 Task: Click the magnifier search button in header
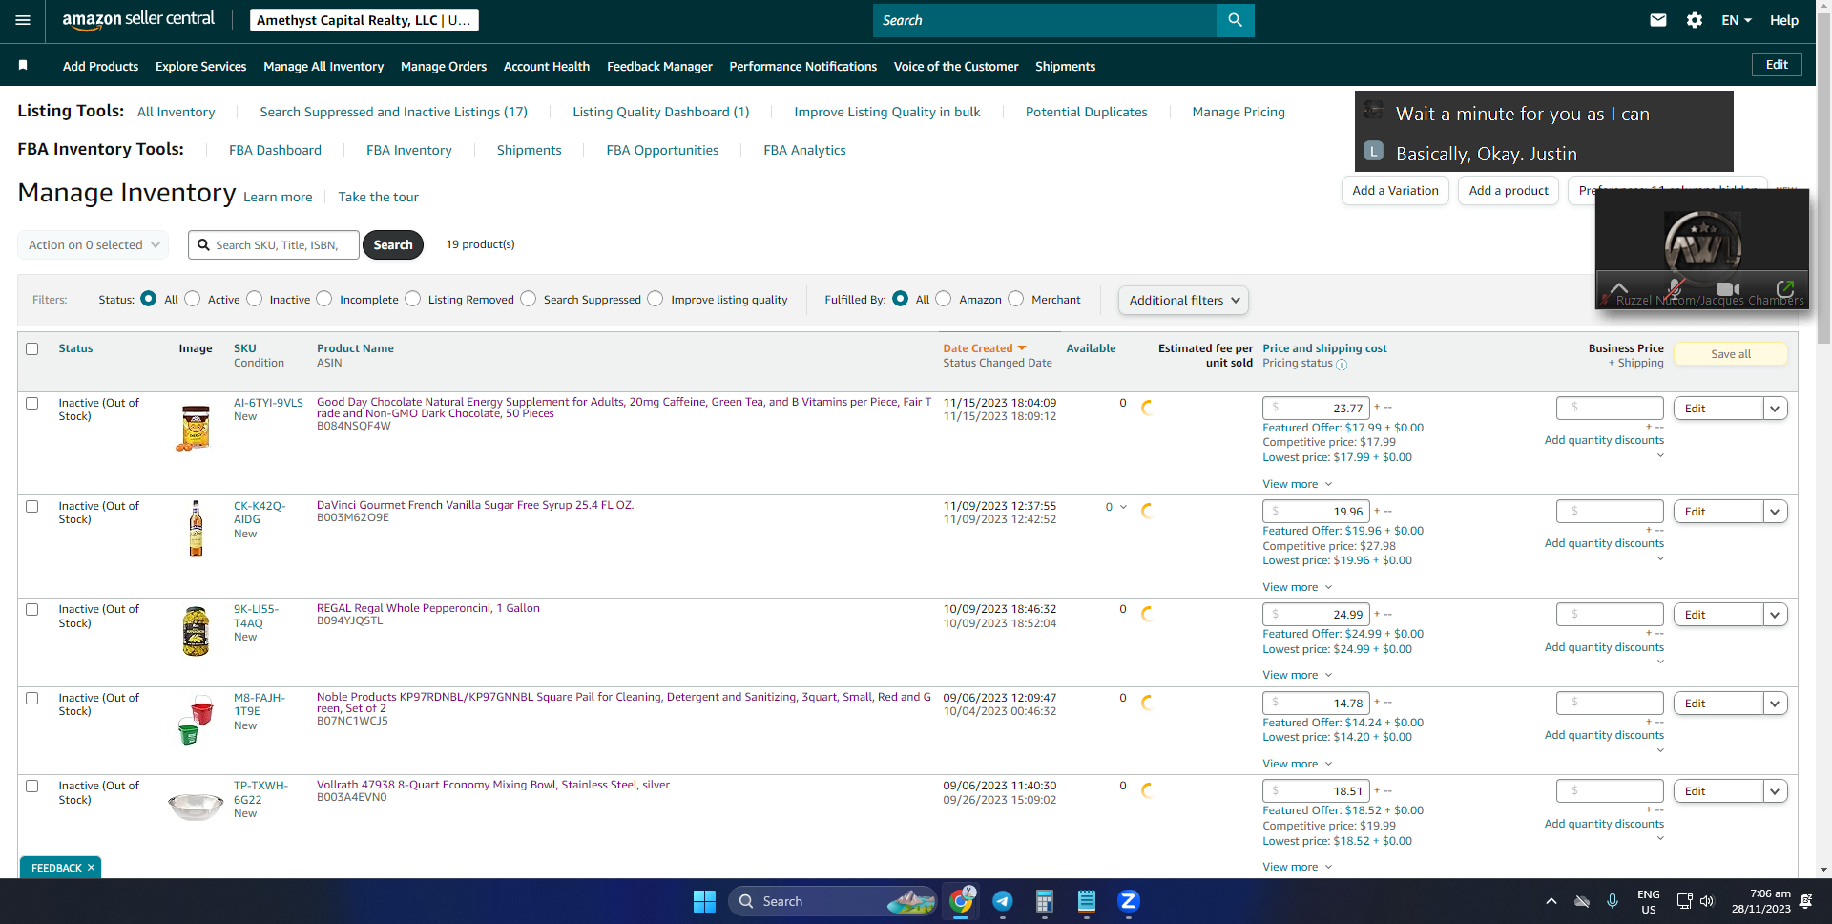point(1235,20)
